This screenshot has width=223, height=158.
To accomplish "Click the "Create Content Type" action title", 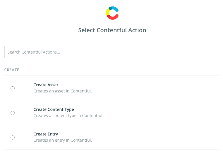I will coord(54,109).
